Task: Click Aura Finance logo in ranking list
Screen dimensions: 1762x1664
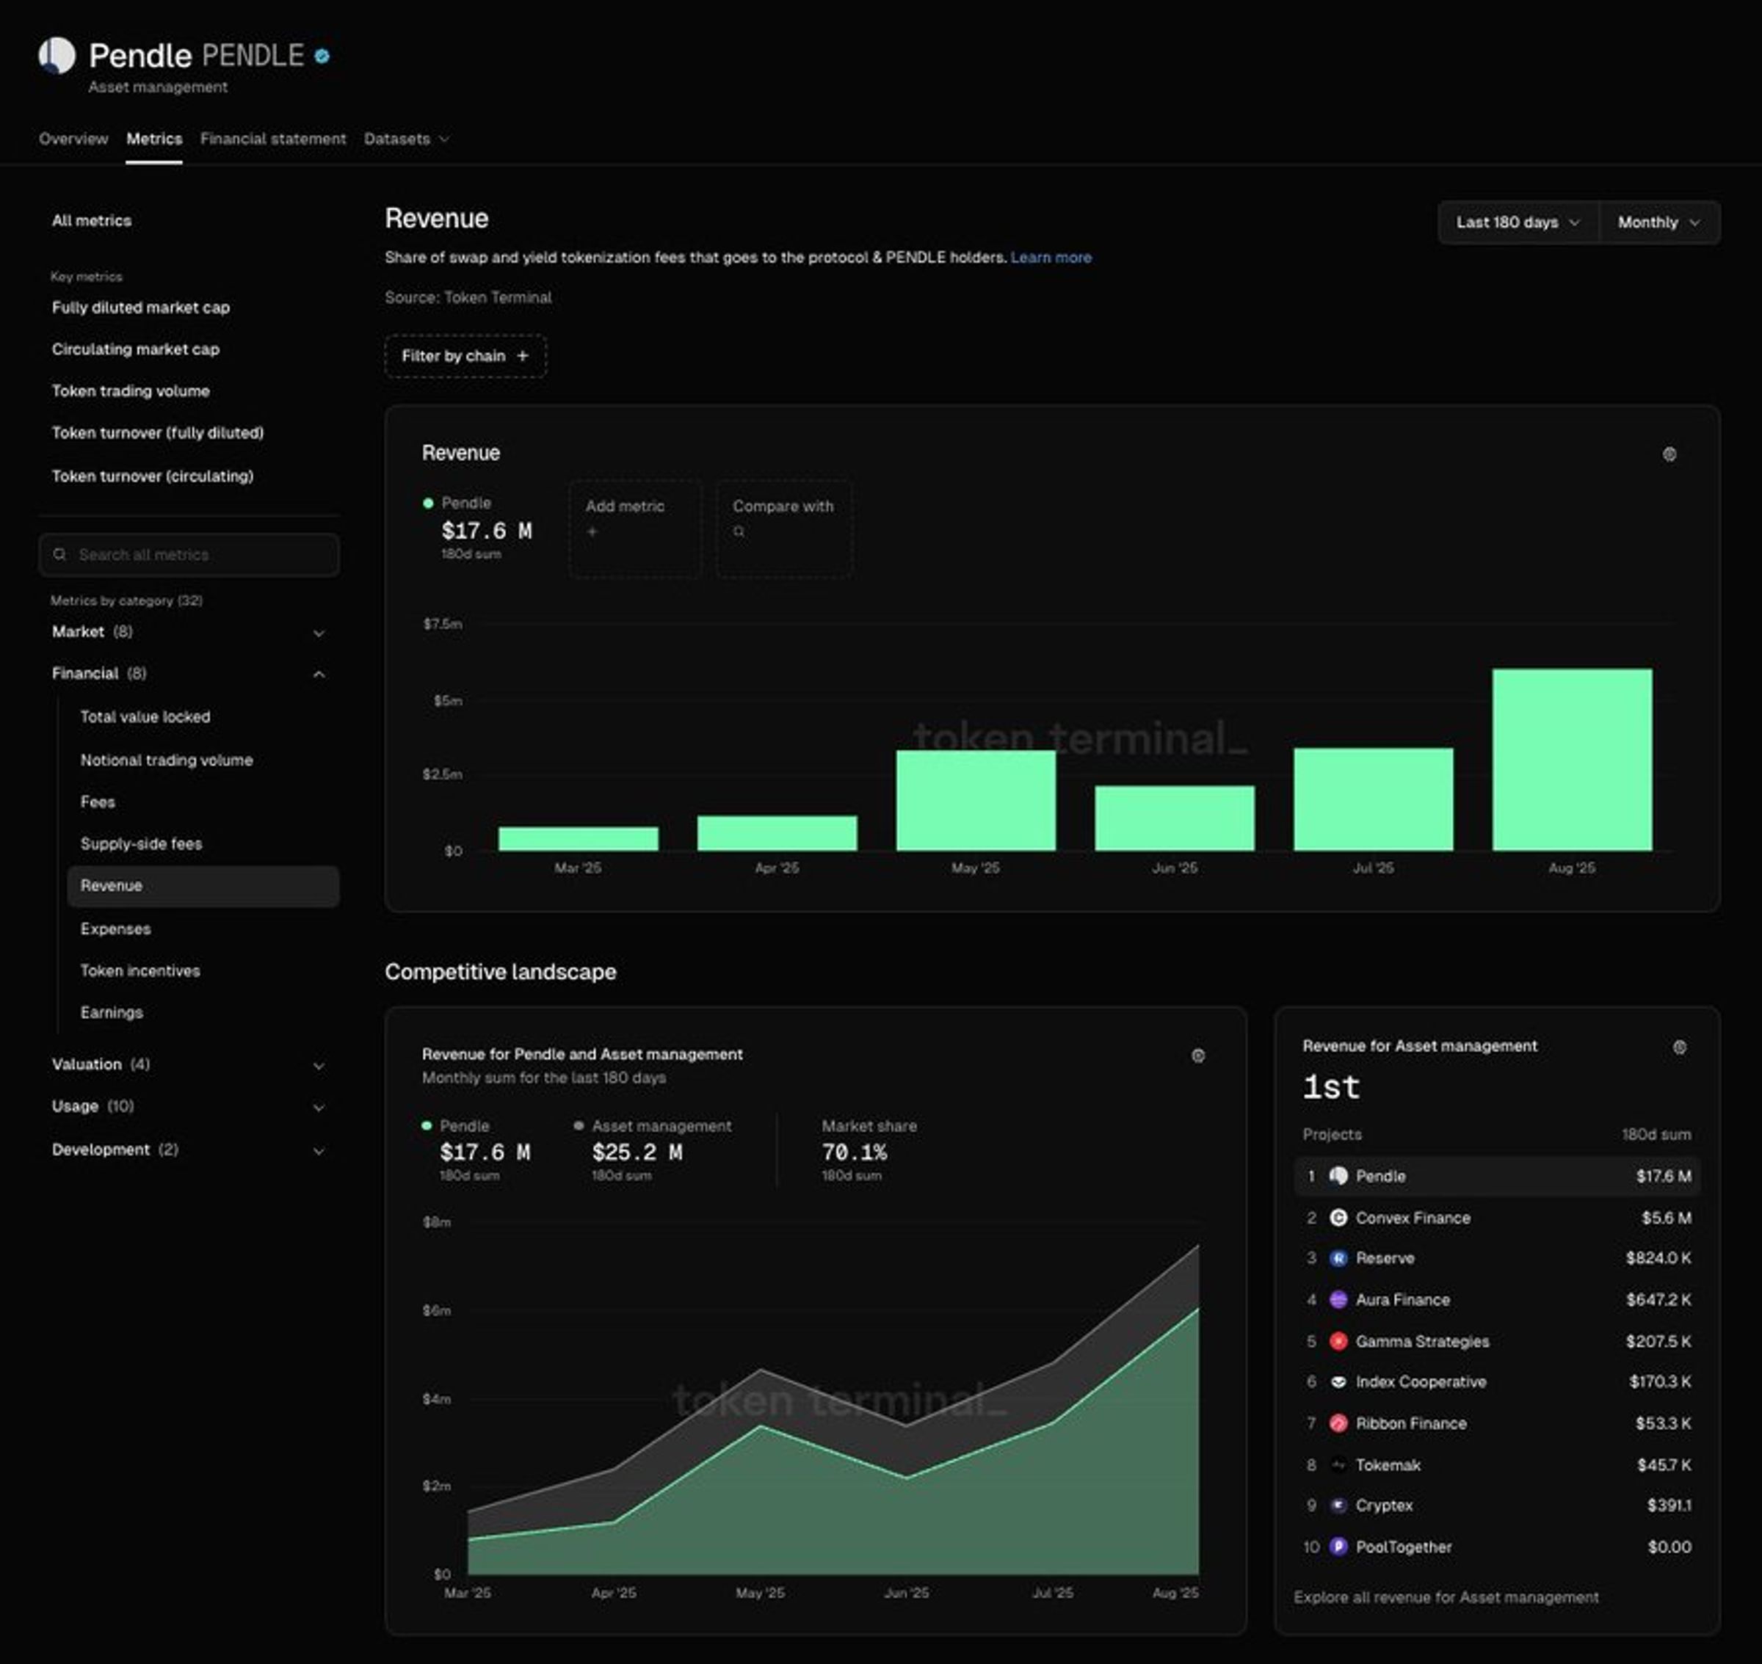Action: click(1338, 1299)
